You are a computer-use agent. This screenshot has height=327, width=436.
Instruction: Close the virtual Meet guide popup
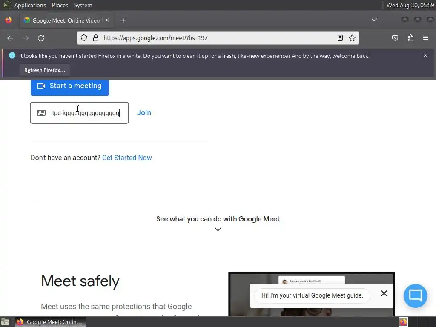point(384,294)
